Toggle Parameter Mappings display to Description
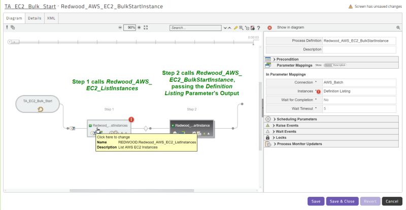Viewport: 406px width, 210px height. (339, 66)
